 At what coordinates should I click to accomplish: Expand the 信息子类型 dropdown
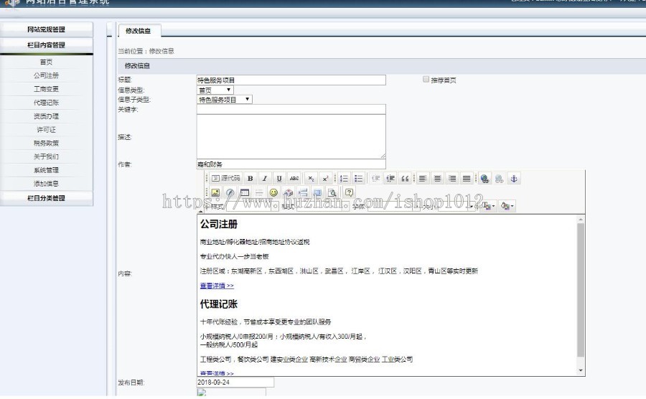pyautogui.click(x=224, y=100)
